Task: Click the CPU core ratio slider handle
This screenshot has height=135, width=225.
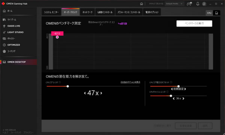Action: [68, 86]
